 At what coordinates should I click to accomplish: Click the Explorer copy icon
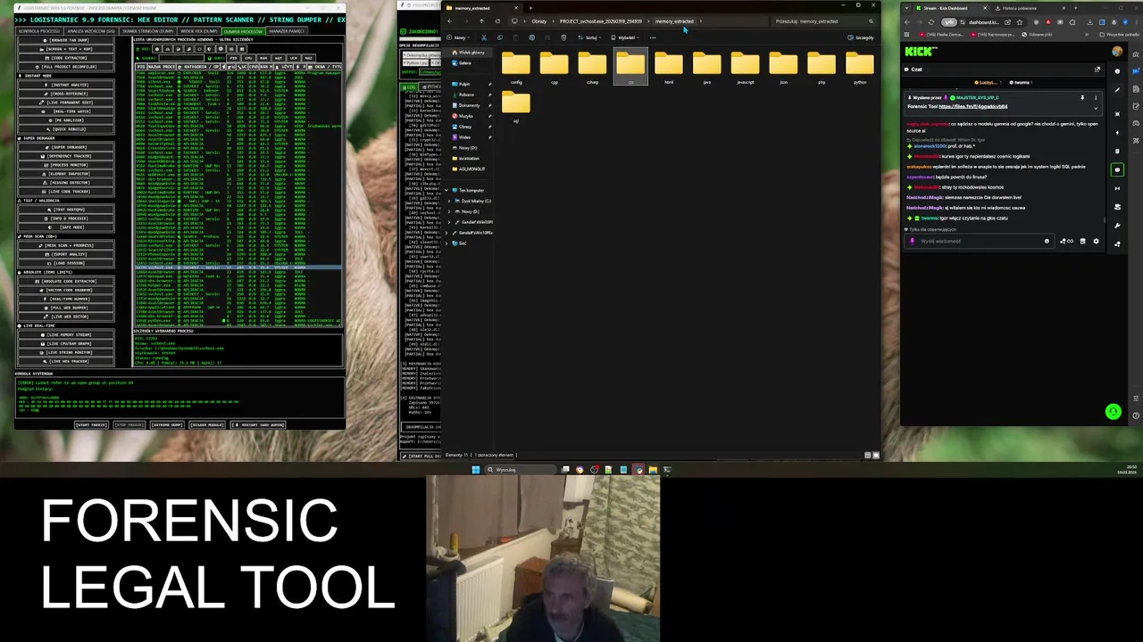pos(500,37)
